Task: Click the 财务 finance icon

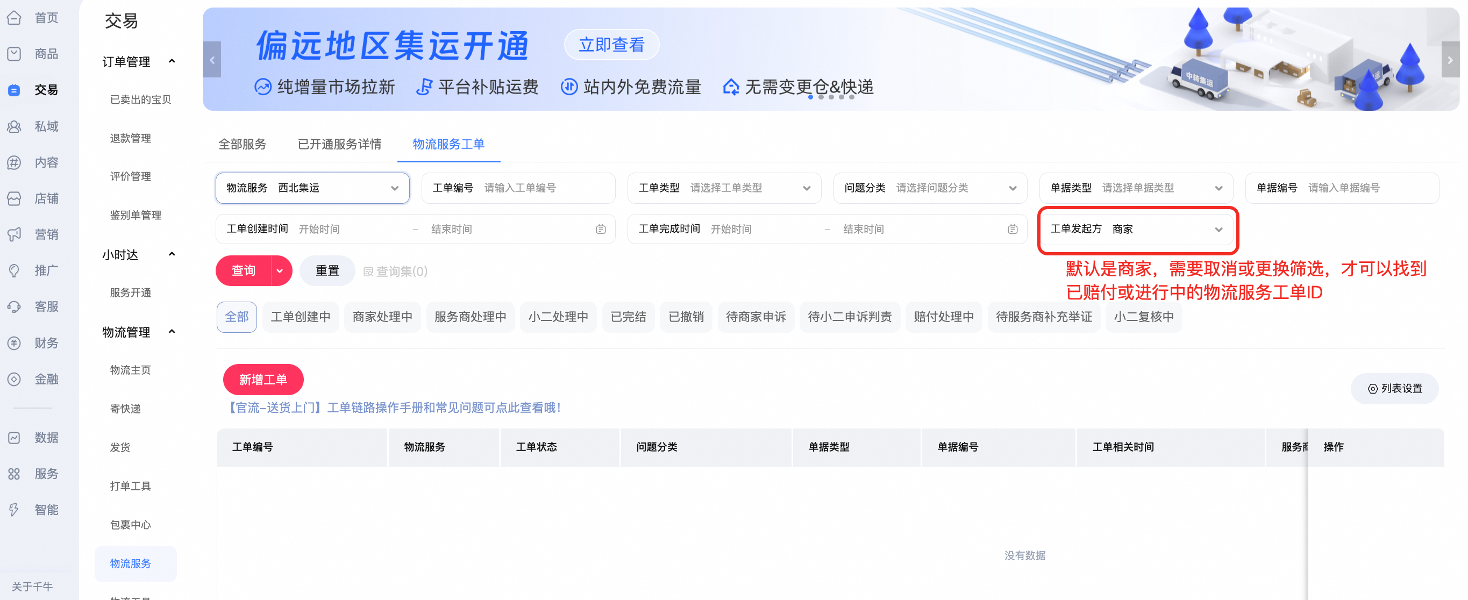Action: 14,343
